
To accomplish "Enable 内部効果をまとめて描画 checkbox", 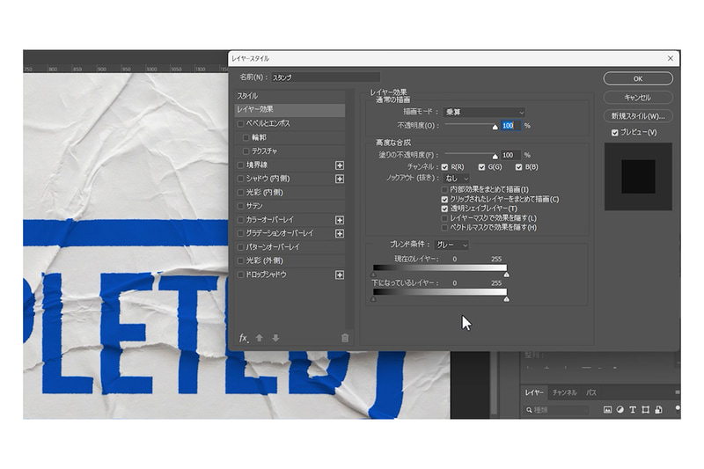I will [x=444, y=189].
